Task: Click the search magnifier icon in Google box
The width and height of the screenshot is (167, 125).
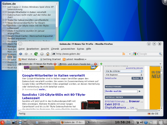Action: [160, 54]
